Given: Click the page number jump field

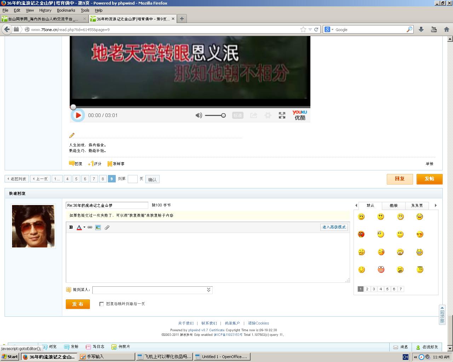Looking at the screenshot, I should click(x=132, y=179).
